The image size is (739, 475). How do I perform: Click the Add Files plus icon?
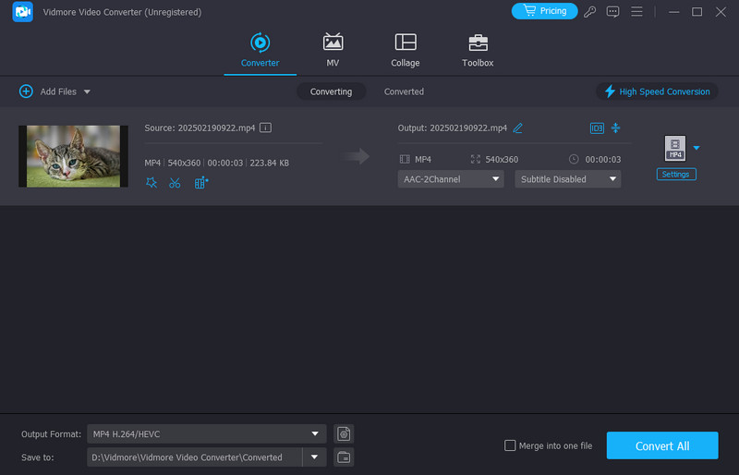point(26,91)
